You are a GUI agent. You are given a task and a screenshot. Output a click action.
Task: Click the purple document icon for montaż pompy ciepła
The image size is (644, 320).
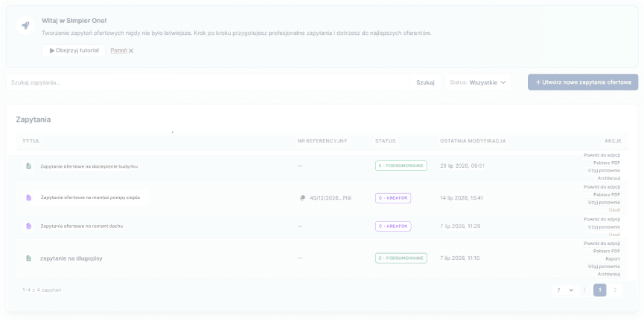pos(28,197)
